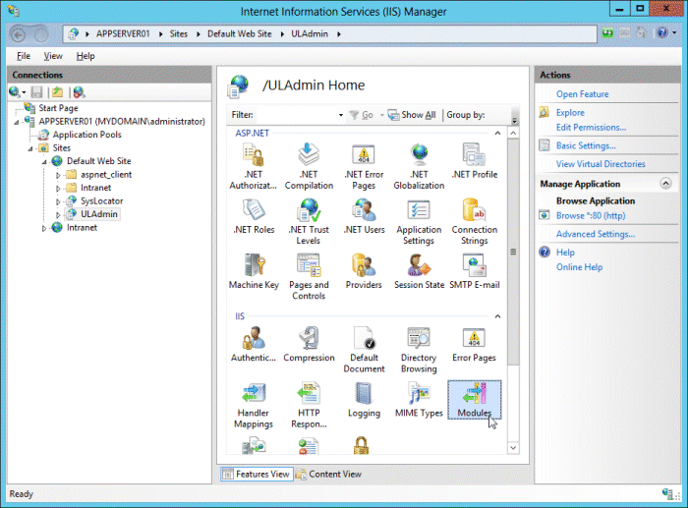Collapse the IIS feature group
This screenshot has height=508, width=688.
(497, 316)
